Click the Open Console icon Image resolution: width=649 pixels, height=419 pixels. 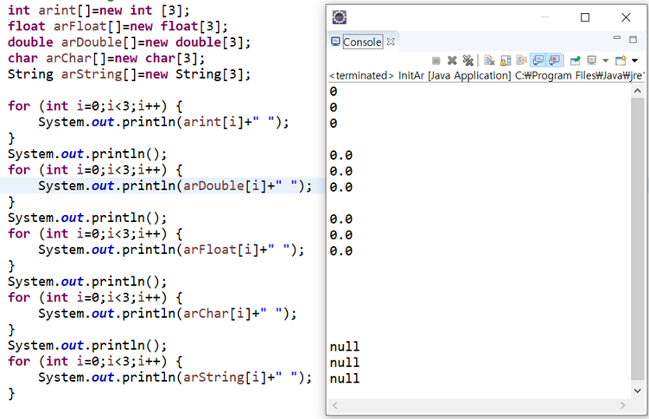[620, 60]
